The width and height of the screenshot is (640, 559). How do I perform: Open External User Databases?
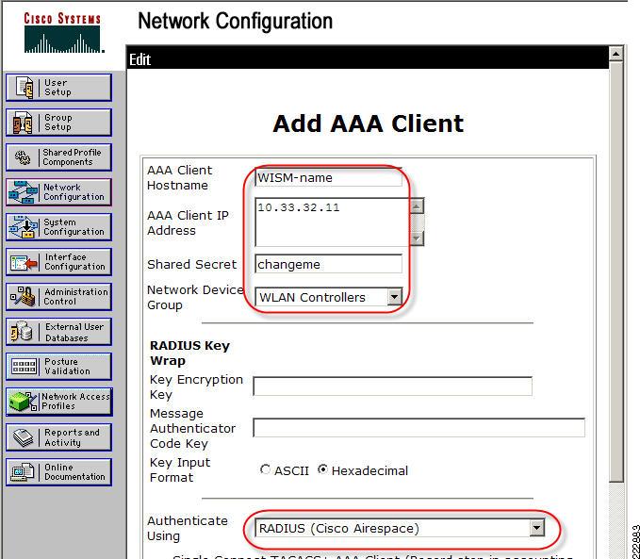coord(58,332)
